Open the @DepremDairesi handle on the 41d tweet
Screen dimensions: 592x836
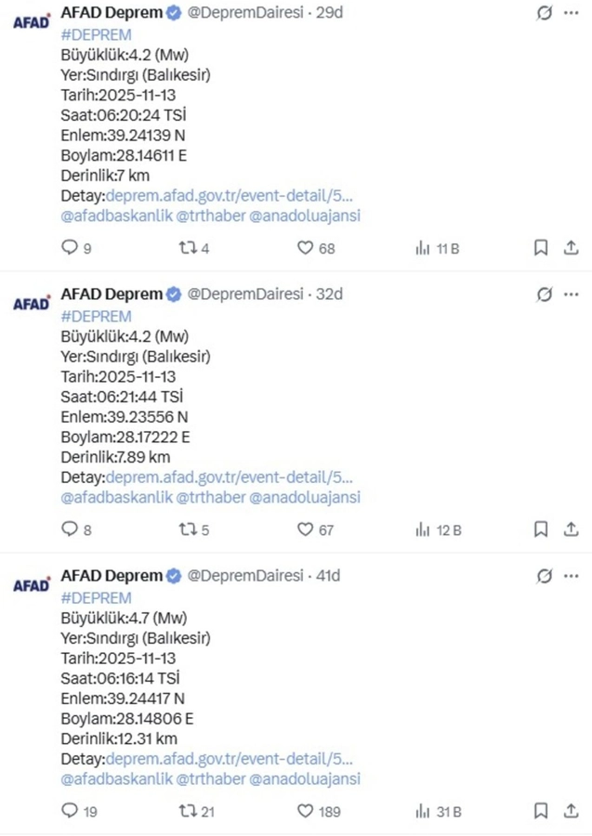(x=245, y=576)
